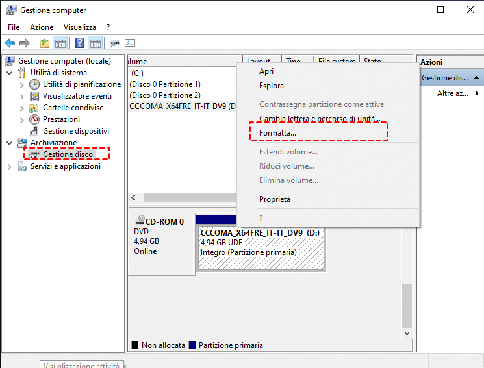Toggle the show/hide Action pane icon

click(x=96, y=43)
